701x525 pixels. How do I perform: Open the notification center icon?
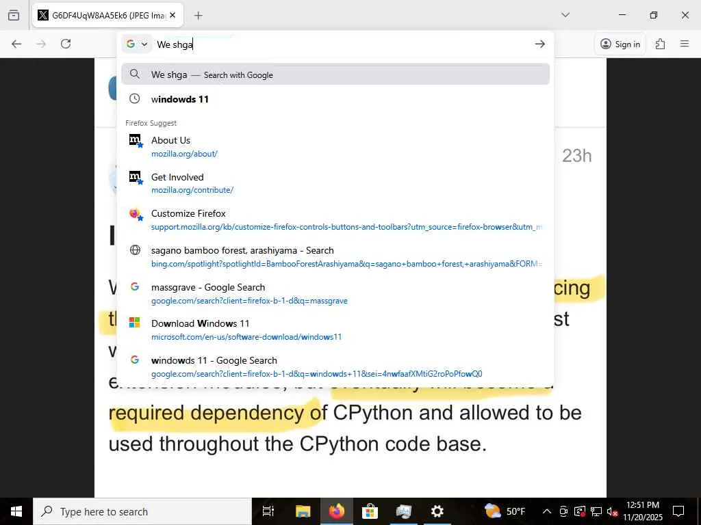coord(678,511)
